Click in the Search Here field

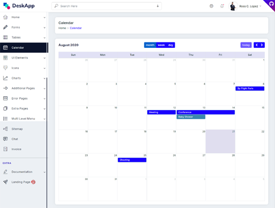pyautogui.click(x=107, y=6)
